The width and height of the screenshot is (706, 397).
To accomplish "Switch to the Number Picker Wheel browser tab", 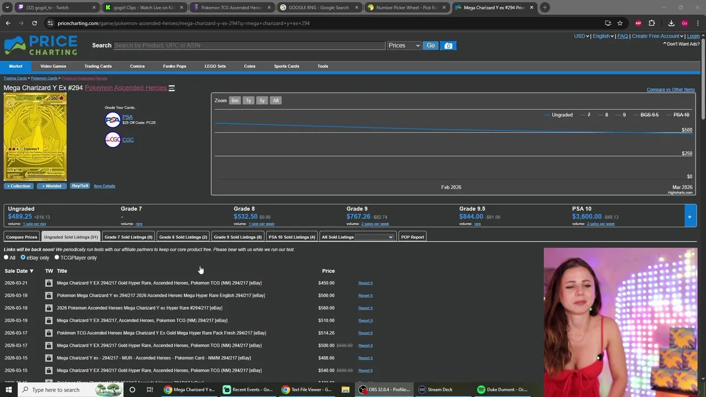I will (407, 8).
